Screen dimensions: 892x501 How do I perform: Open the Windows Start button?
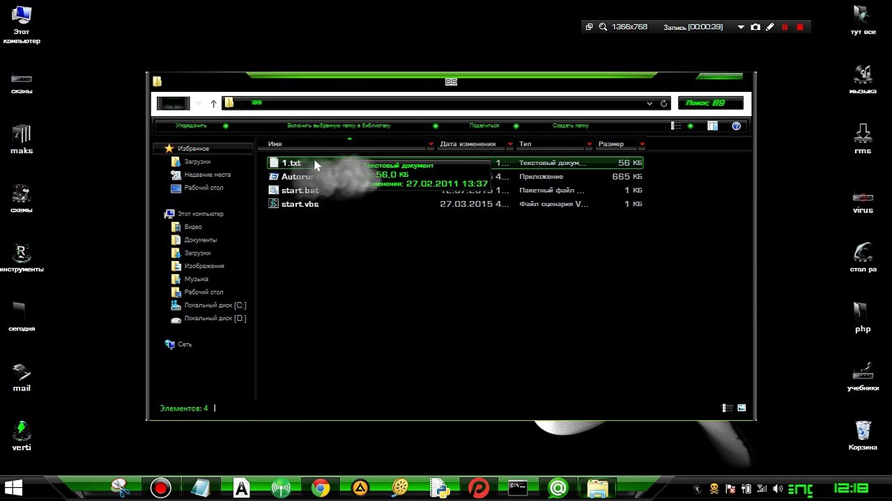click(x=13, y=488)
